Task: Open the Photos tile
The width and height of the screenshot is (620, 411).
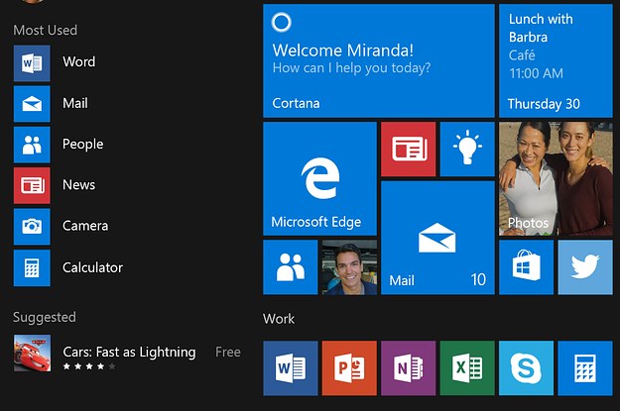Action: [555, 178]
